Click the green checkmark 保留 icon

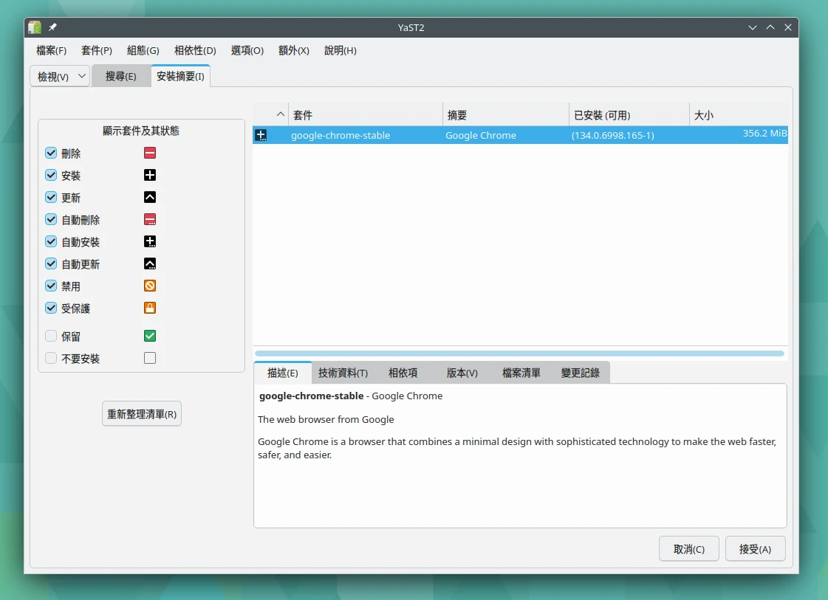coord(150,337)
